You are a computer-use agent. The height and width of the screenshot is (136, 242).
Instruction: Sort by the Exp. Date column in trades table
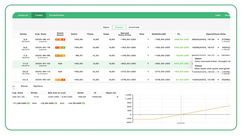click(41, 34)
